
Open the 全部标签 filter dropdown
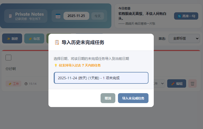click(184, 38)
